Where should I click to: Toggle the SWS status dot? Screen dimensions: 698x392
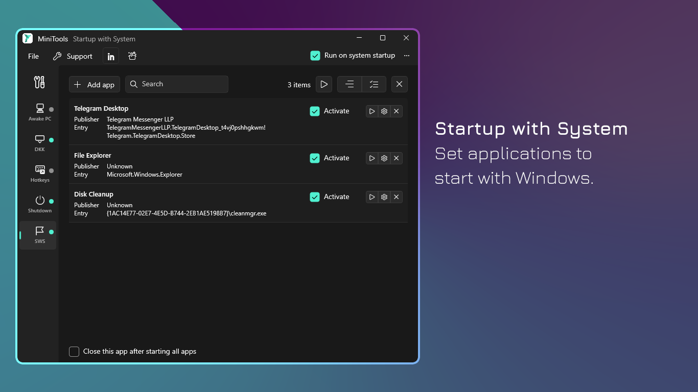(x=51, y=232)
